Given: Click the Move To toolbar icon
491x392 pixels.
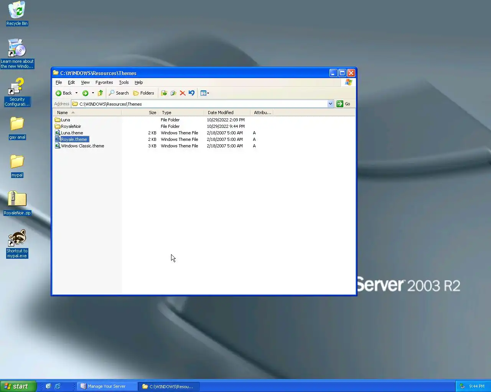Looking at the screenshot, I should pyautogui.click(x=164, y=93).
